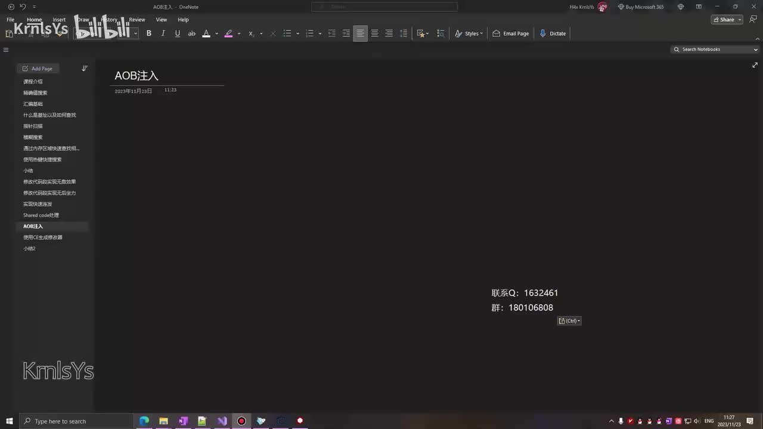This screenshot has width=763, height=429.
Task: Click the Find Tags icon
Action: pyautogui.click(x=441, y=33)
